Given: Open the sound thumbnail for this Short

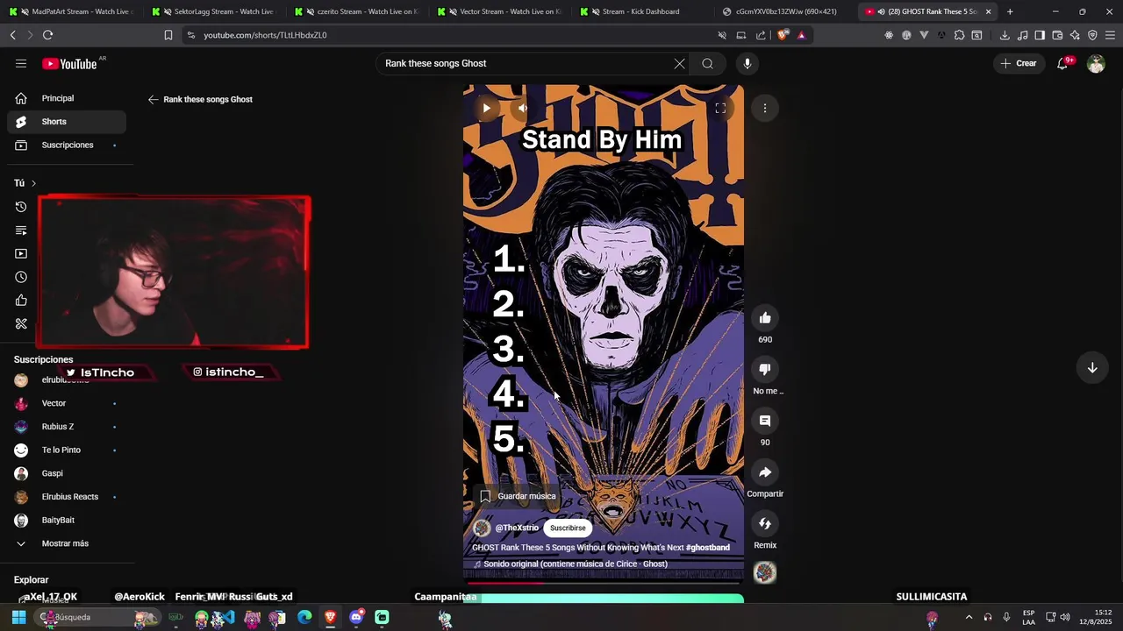Looking at the screenshot, I should (765, 572).
